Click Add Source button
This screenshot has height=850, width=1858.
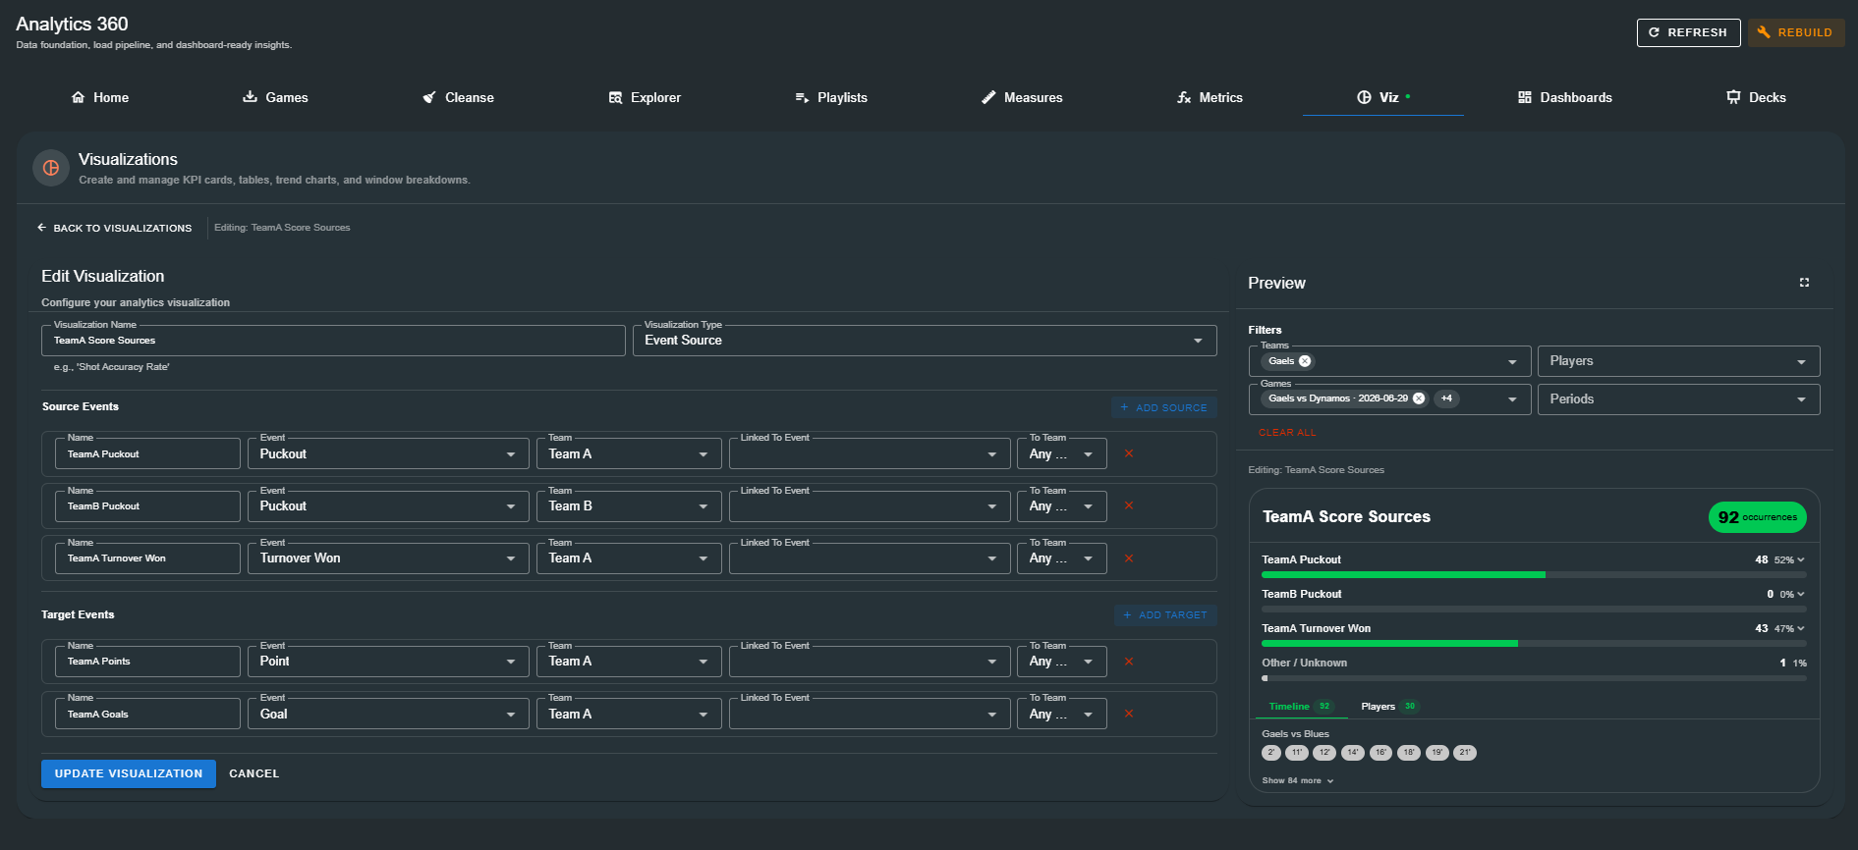click(1164, 407)
